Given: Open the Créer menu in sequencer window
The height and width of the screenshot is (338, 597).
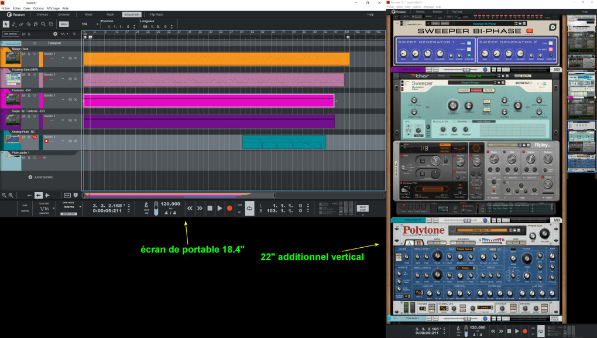Looking at the screenshot, I should click(x=27, y=8).
